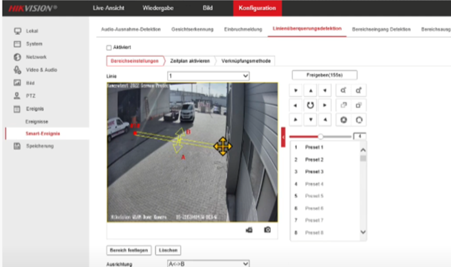
Task: Select Preset 5 in list
Action: pos(325,196)
